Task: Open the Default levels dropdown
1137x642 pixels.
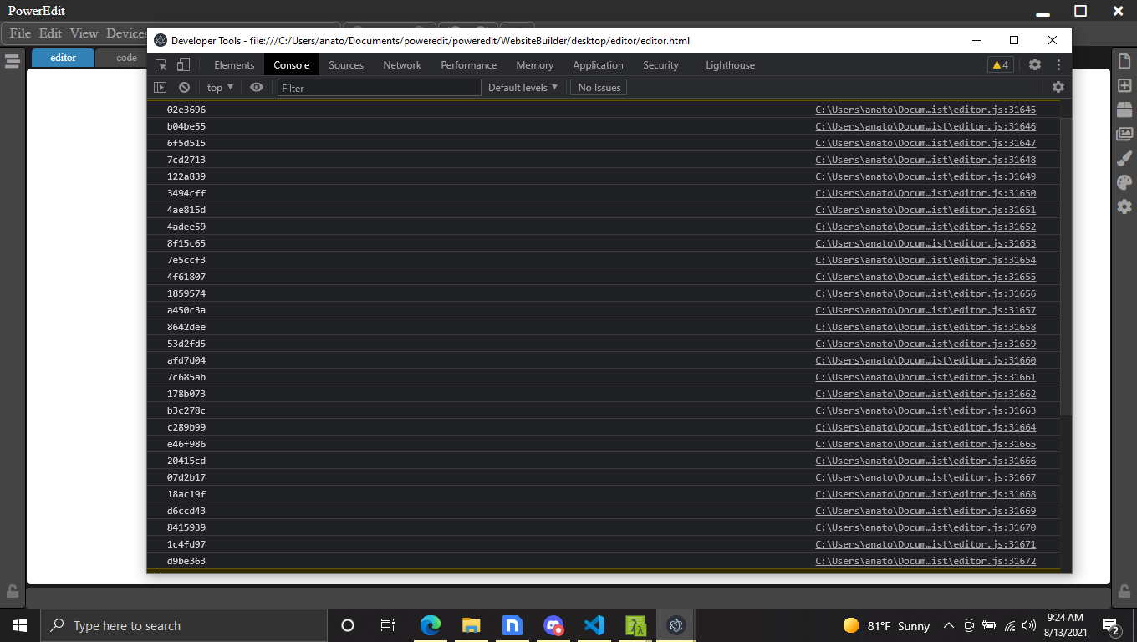Action: [x=523, y=87]
